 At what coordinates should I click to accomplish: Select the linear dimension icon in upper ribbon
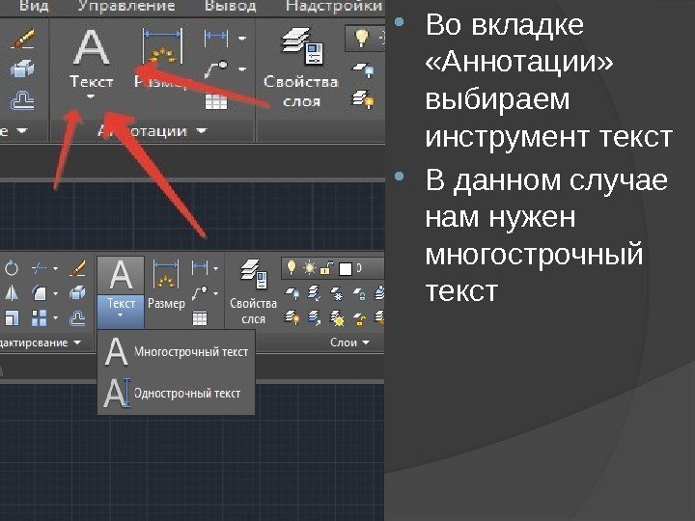coord(216,38)
